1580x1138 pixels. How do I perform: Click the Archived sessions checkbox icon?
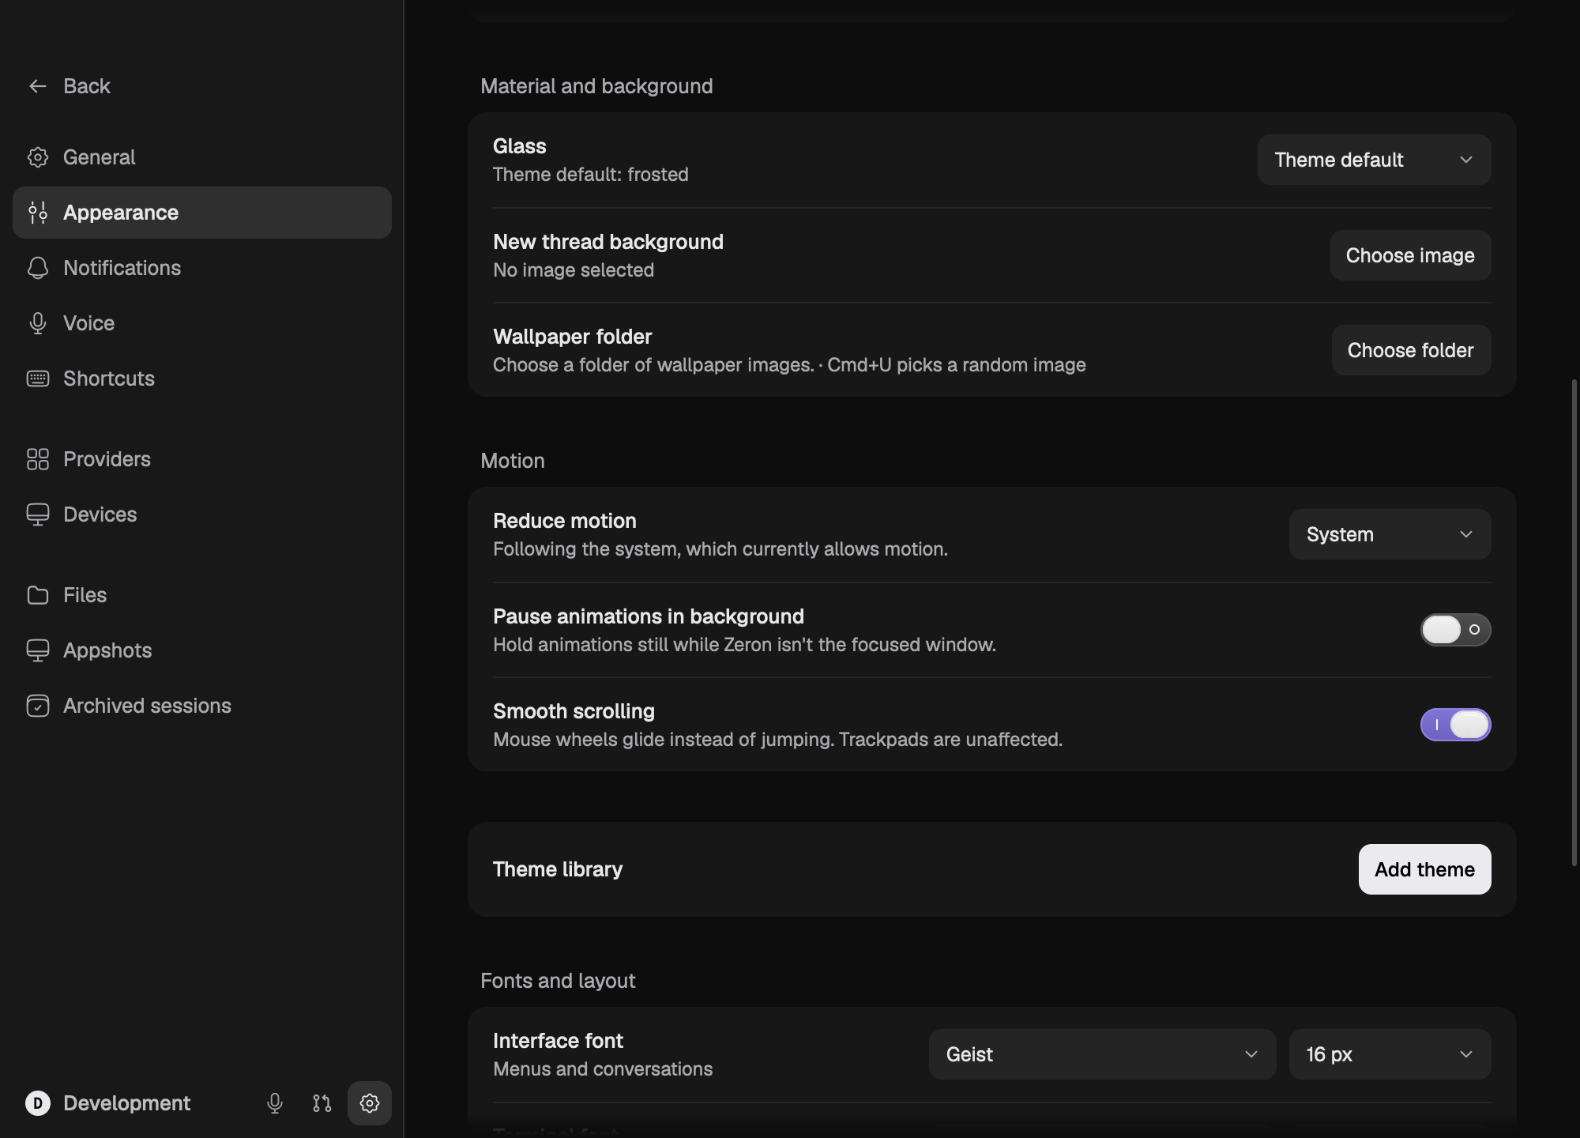pos(38,706)
